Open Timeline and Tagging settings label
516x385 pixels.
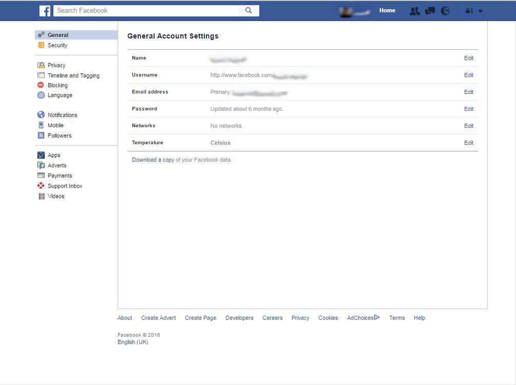click(73, 75)
